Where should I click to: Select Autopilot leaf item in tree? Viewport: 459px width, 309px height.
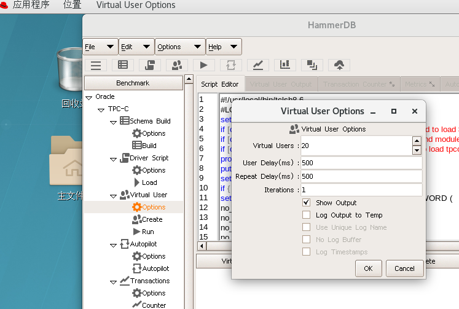(x=151, y=268)
